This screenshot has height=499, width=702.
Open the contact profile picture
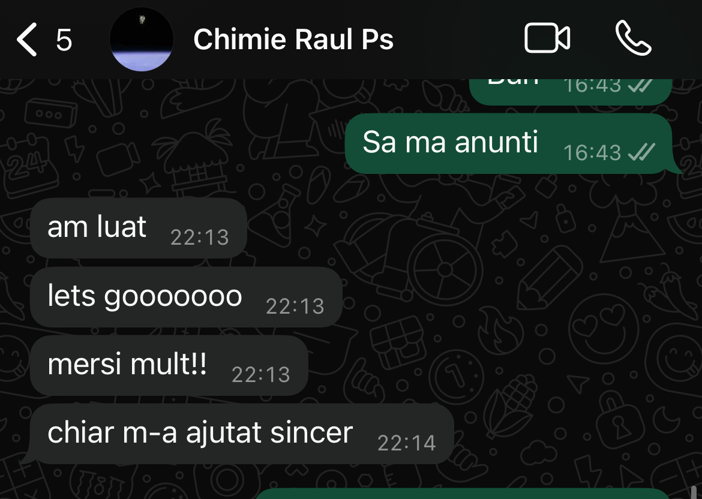(142, 40)
